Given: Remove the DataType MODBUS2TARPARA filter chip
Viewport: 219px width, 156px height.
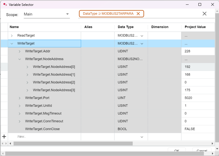Looking at the screenshot, I should (138, 14).
